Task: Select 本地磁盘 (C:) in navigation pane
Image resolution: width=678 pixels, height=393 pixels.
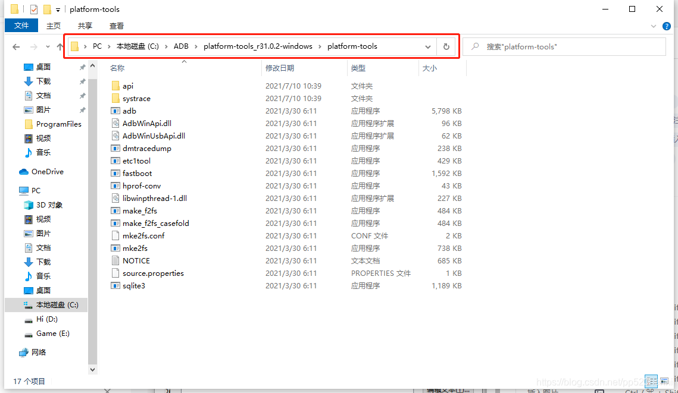Action: pyautogui.click(x=57, y=305)
